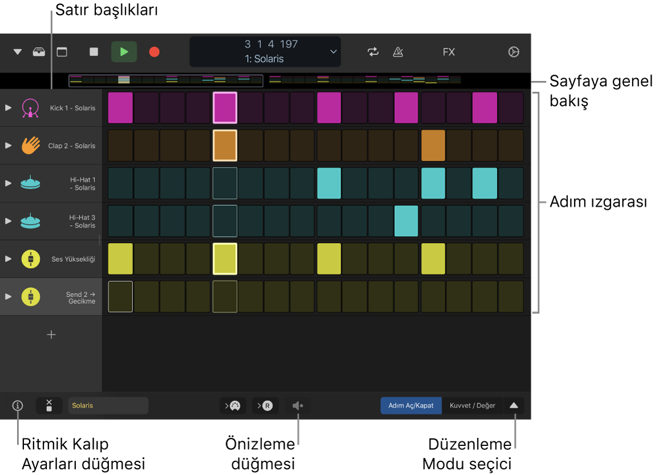Select the first page overview thumbnail

coord(165,80)
